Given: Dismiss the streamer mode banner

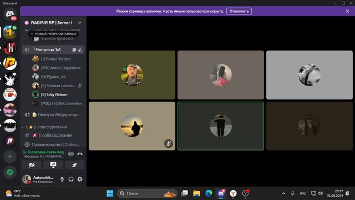Looking at the screenshot, I should 347,11.
